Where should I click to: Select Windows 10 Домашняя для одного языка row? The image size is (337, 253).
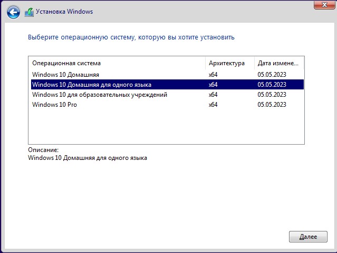(x=92, y=85)
